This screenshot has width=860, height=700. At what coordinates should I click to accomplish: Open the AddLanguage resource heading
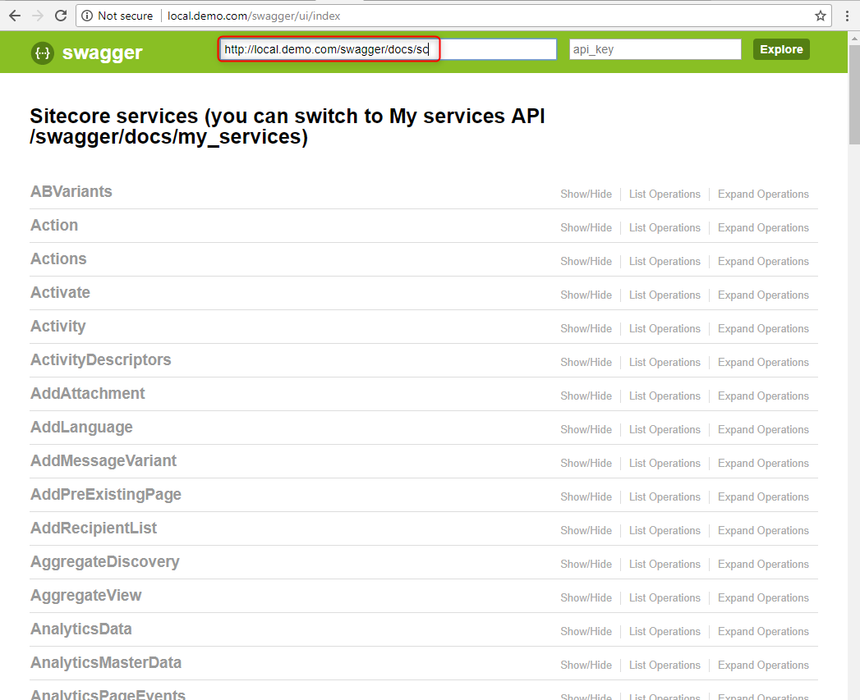[x=81, y=427]
